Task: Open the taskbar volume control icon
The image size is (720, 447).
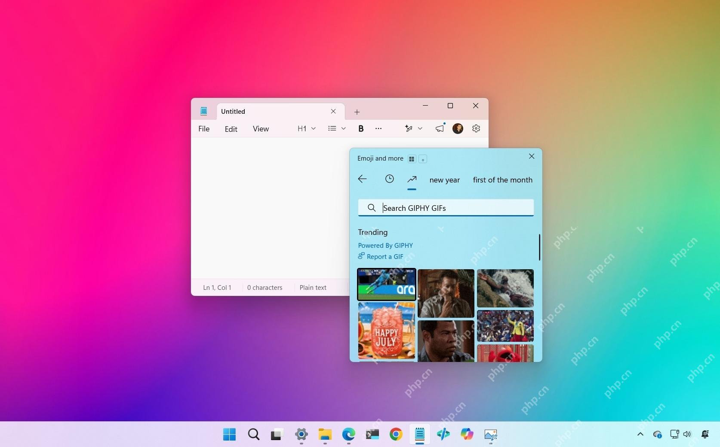Action: point(687,434)
